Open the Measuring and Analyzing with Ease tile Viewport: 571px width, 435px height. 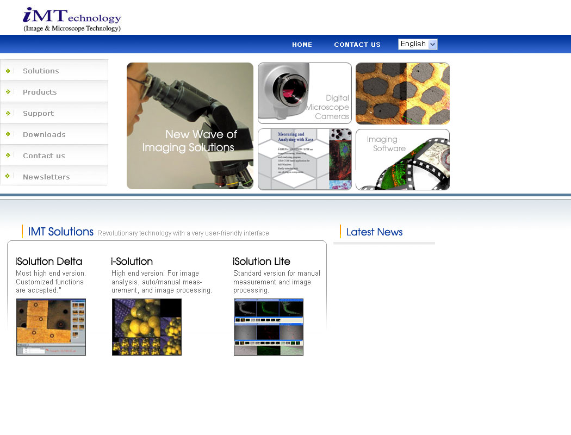pyautogui.click(x=305, y=159)
